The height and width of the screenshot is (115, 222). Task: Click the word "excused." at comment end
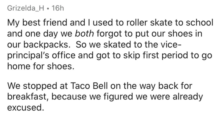pyautogui.click(x=26, y=107)
